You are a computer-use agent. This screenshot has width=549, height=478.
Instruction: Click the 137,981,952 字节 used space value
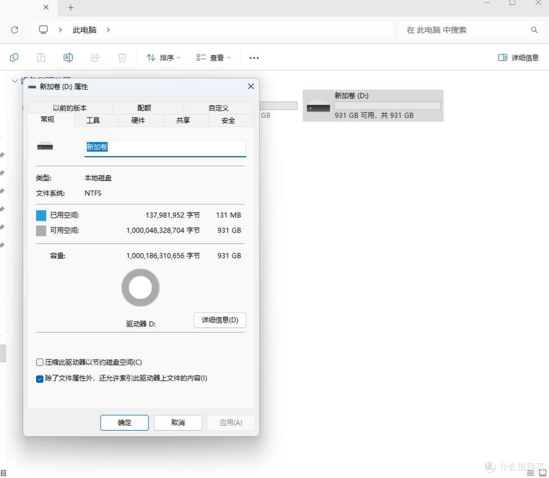point(173,215)
